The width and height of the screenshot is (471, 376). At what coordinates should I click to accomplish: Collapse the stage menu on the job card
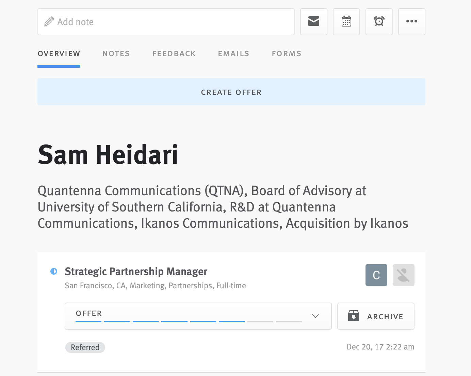pos(315,316)
